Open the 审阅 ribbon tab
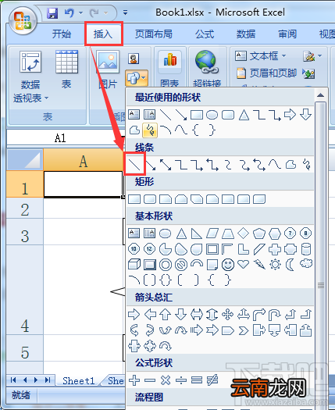Viewport: 335px width, 410px height. pos(287,34)
